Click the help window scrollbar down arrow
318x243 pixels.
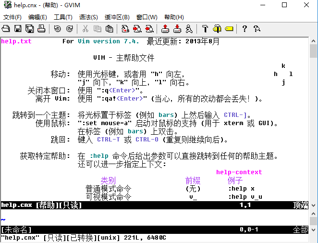tap(313, 205)
